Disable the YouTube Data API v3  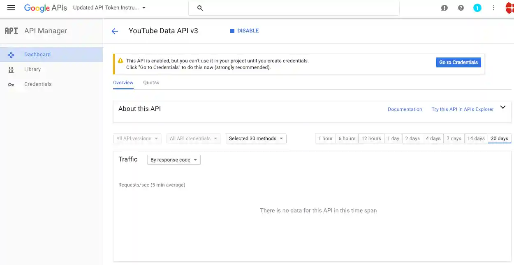pyautogui.click(x=244, y=31)
